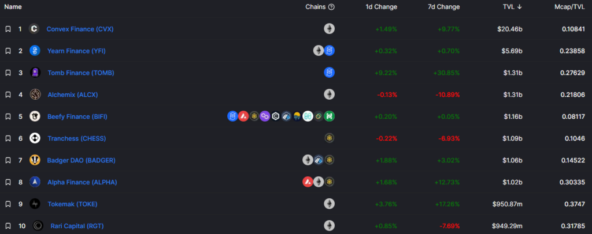Sort by TVL column header
The width and height of the screenshot is (592, 234).
(x=512, y=7)
